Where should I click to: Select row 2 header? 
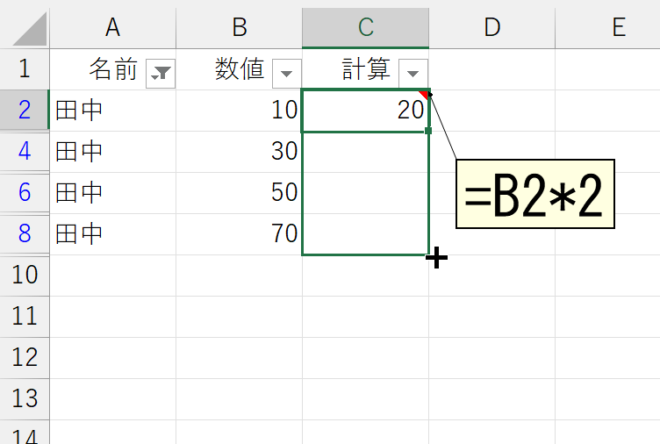point(25,110)
